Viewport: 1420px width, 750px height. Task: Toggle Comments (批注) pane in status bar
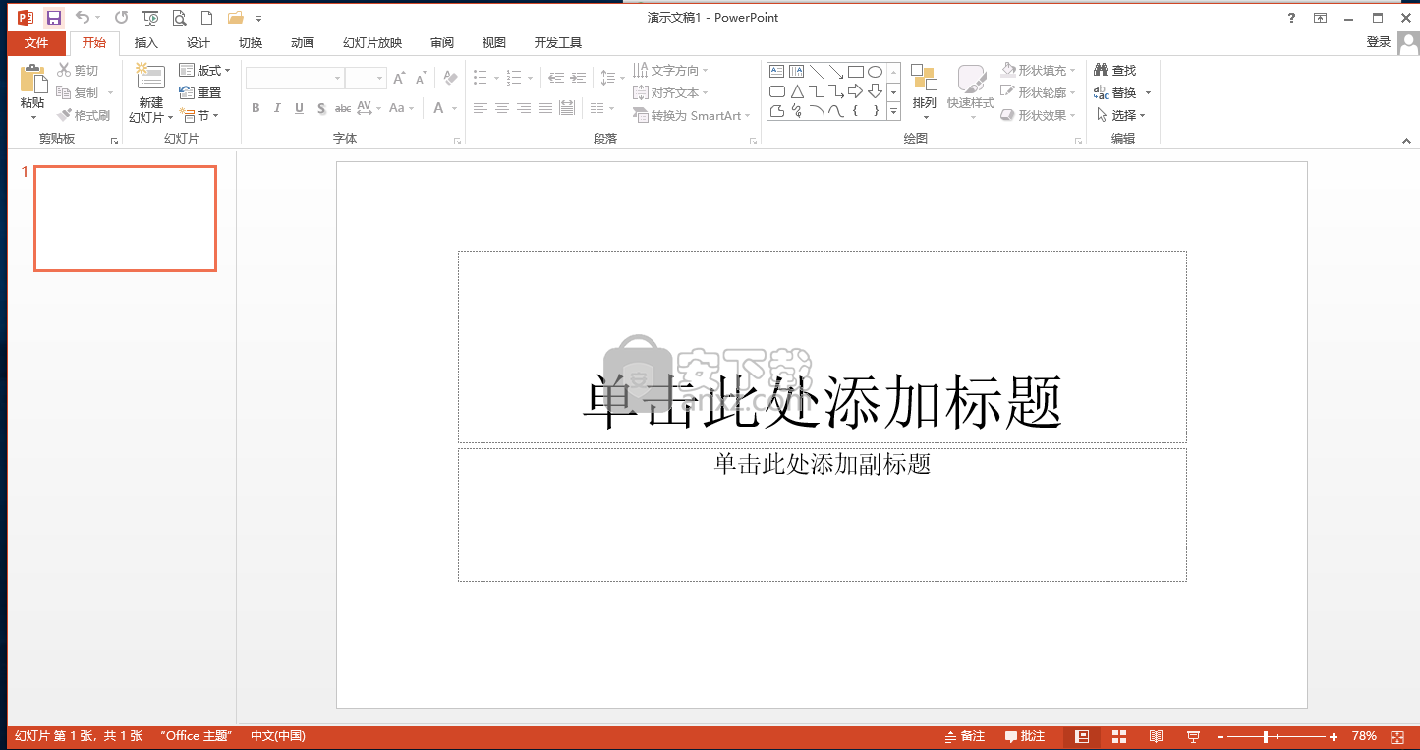tap(1025, 736)
